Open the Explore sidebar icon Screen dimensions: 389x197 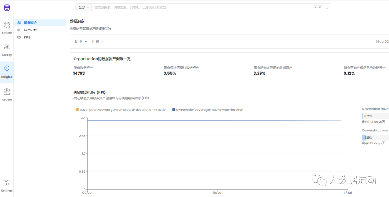click(x=7, y=25)
